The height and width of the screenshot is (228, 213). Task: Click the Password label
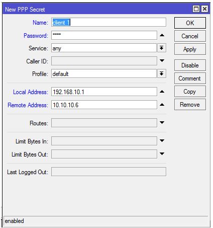click(x=36, y=36)
